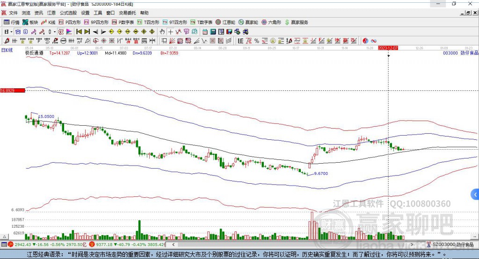This screenshot has width=479, height=259.
Task: Step chart left with black arrow
Action: 95,32
